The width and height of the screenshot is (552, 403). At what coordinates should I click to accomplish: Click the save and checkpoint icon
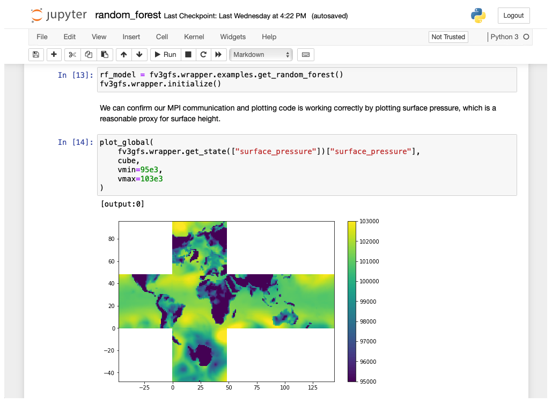(x=35, y=54)
